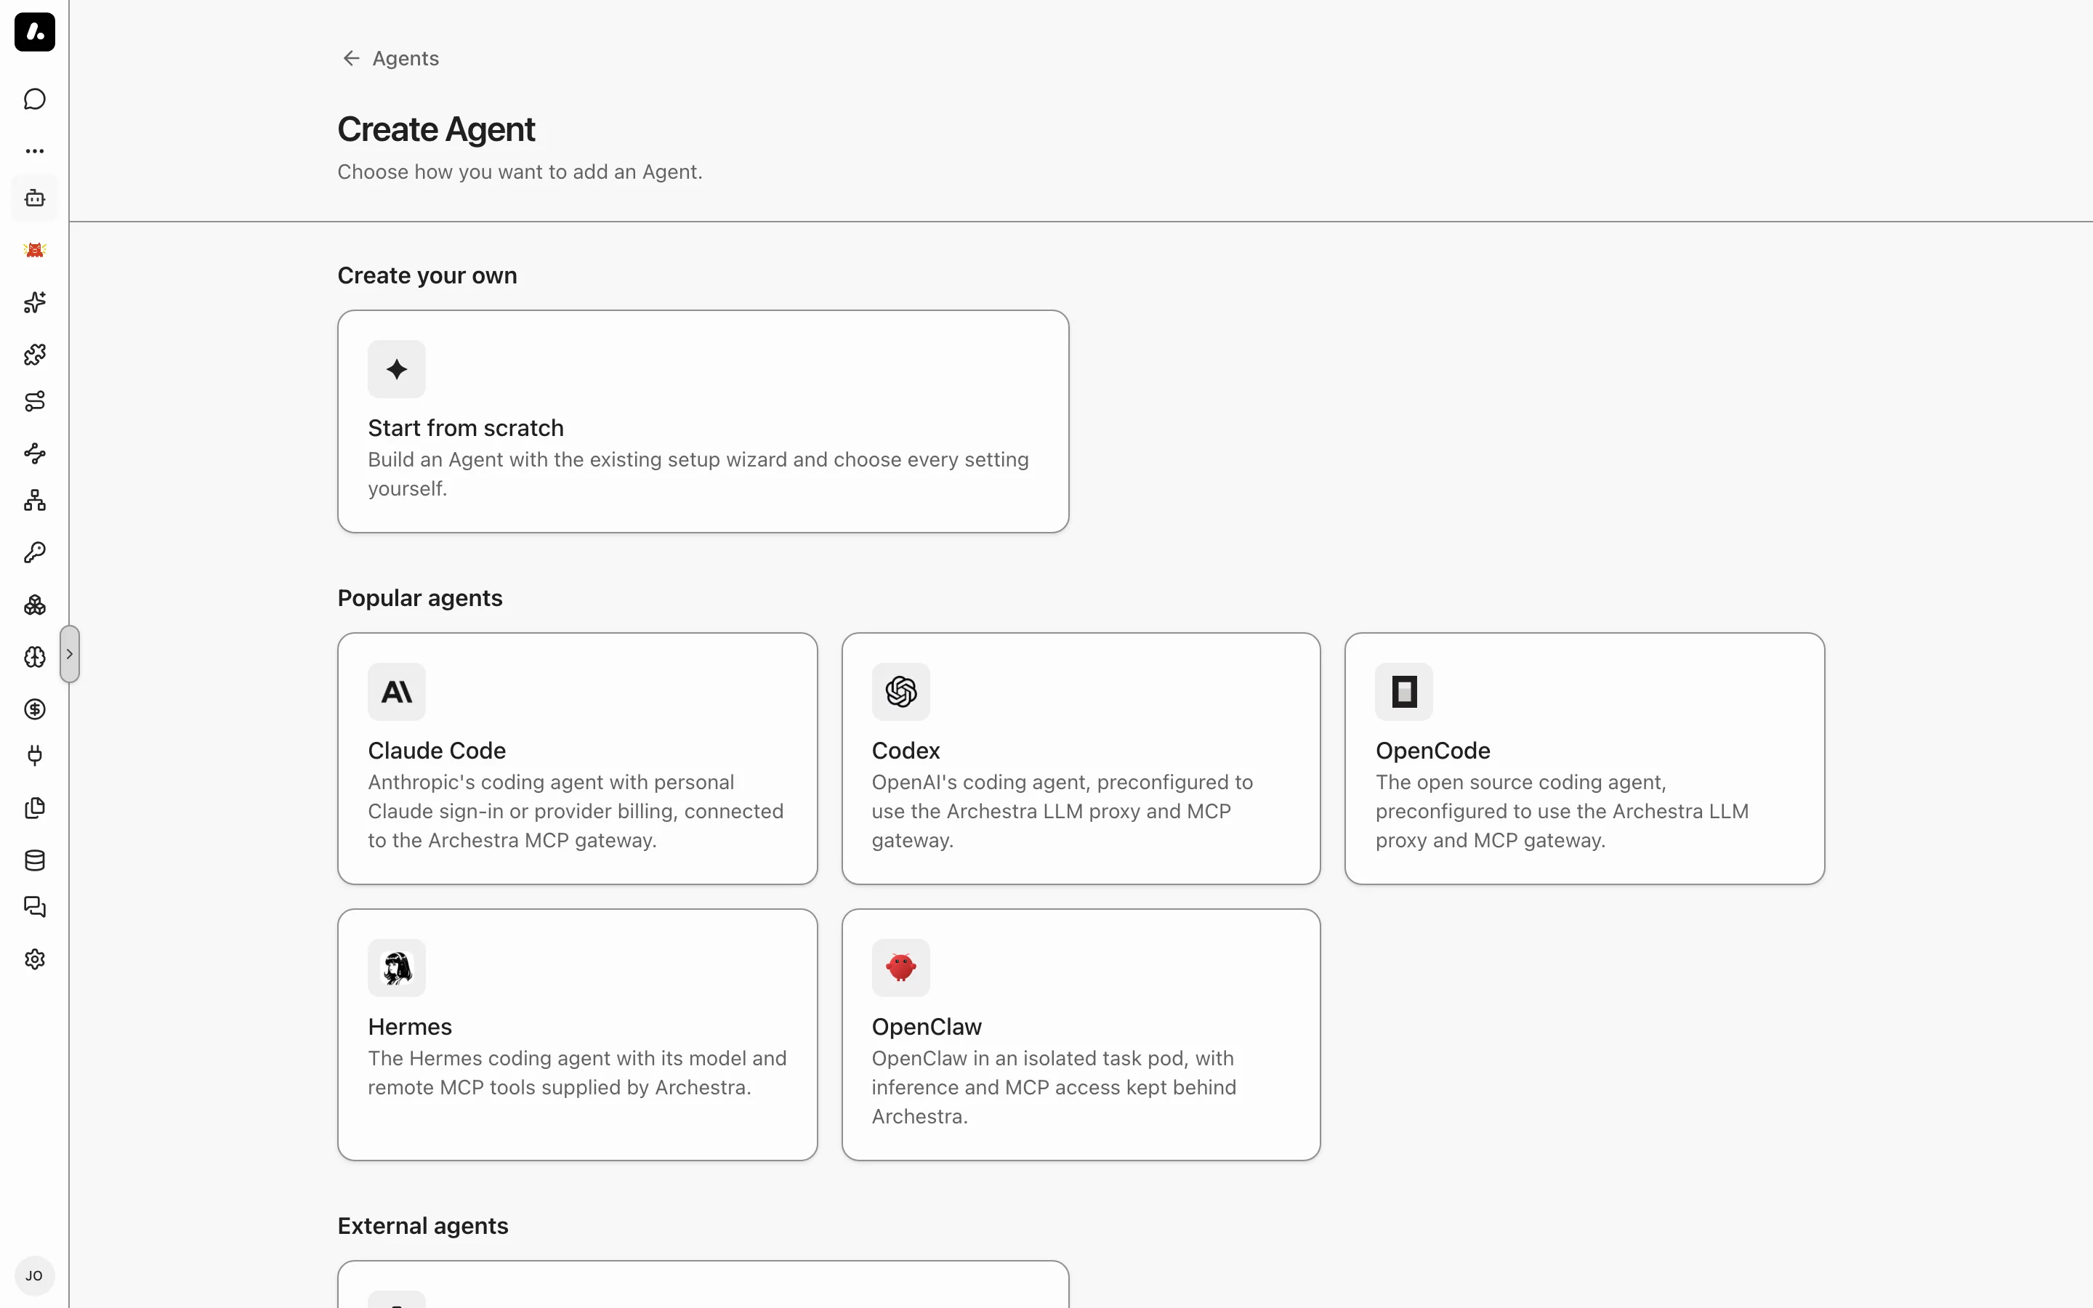Open the brain icon in the sidebar

point(35,657)
